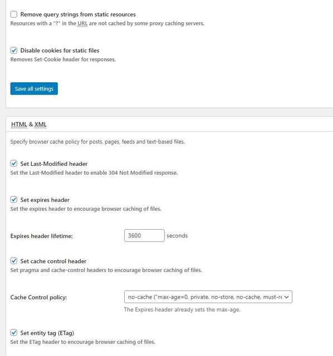Click 'Removes Set-Cookie header for responses.' description
Screen dimensions: 333x356
click(x=63, y=60)
